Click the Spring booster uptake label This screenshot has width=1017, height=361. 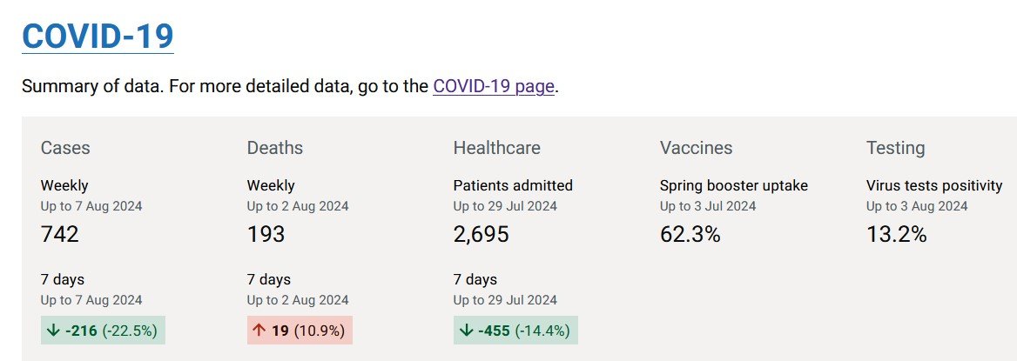tap(733, 185)
